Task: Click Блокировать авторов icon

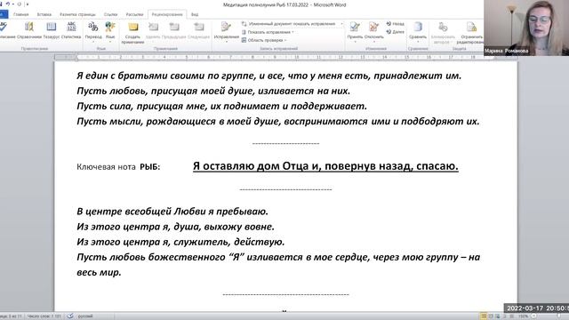Action: point(443,28)
